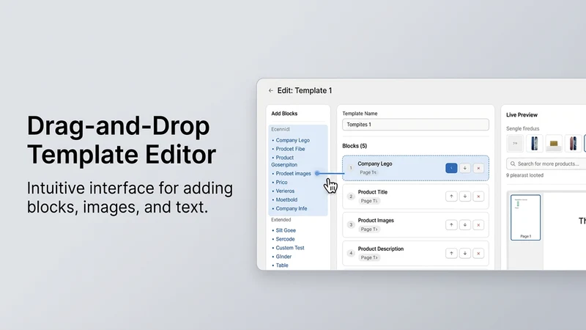The image size is (586, 330).
Task: Delete the Company Lego block
Action: tap(478, 168)
